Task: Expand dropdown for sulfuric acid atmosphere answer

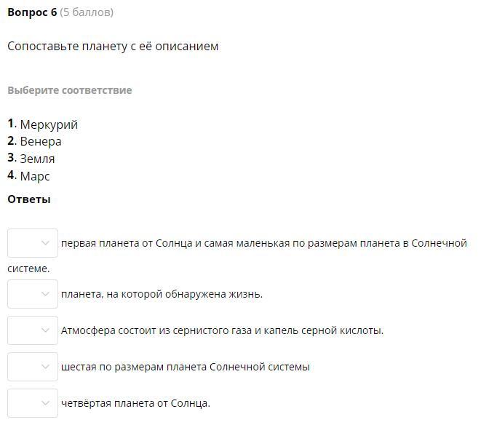Action: 33,330
